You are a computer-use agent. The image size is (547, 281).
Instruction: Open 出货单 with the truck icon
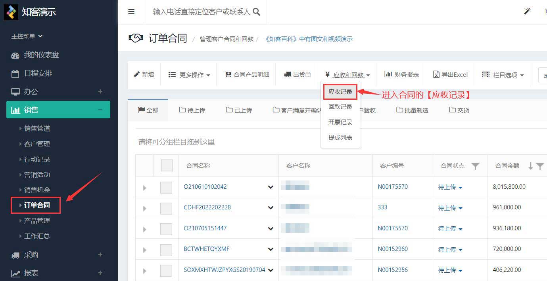pos(288,74)
